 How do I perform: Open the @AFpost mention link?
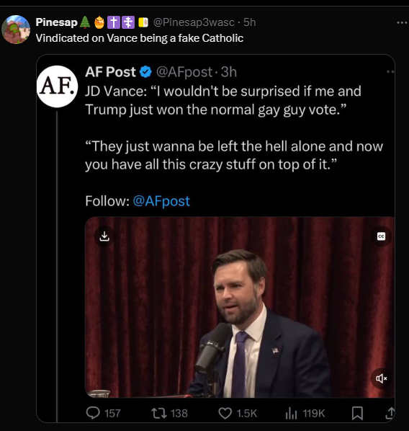click(x=161, y=201)
